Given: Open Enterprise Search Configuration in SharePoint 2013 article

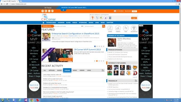Looking at the screenshot, I should click(x=75, y=34).
